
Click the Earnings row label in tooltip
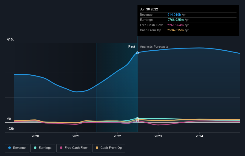[x=146, y=20]
